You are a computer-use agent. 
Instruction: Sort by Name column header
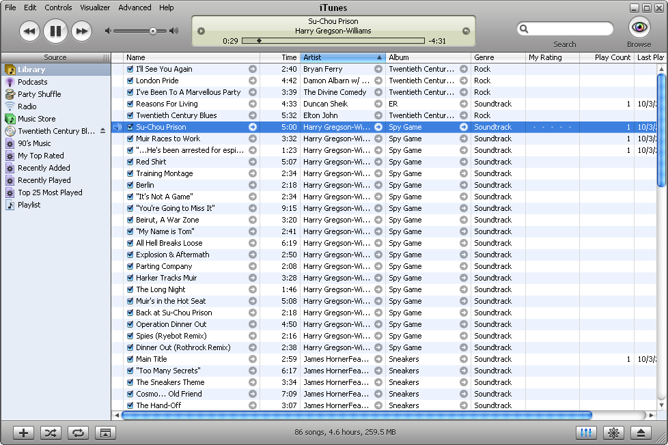pos(192,57)
